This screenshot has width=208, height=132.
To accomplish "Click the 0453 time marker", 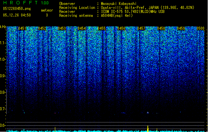I will [x=62, y=28].
